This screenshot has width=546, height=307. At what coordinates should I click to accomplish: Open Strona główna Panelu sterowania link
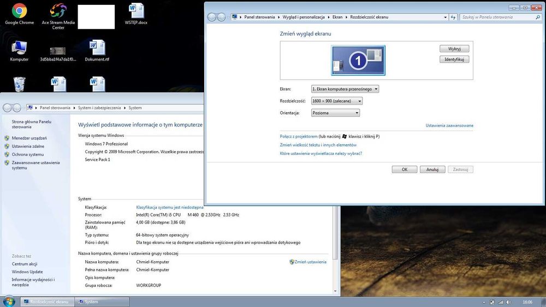coord(31,124)
